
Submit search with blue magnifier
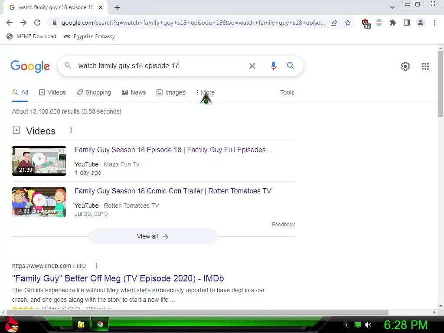click(x=291, y=66)
